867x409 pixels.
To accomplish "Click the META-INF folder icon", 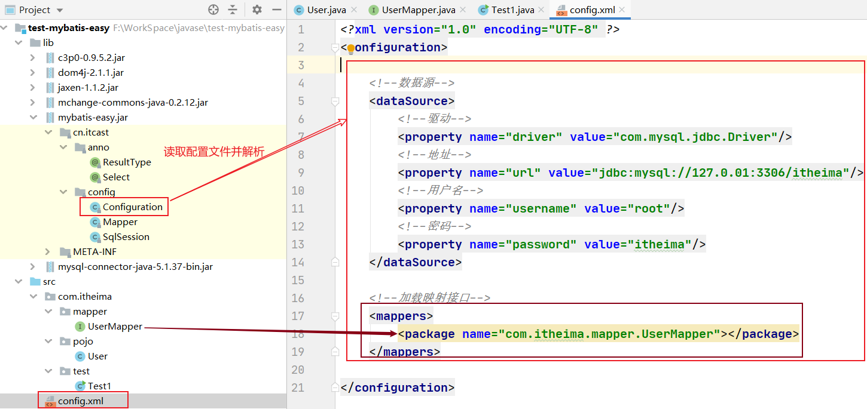I will coord(65,251).
